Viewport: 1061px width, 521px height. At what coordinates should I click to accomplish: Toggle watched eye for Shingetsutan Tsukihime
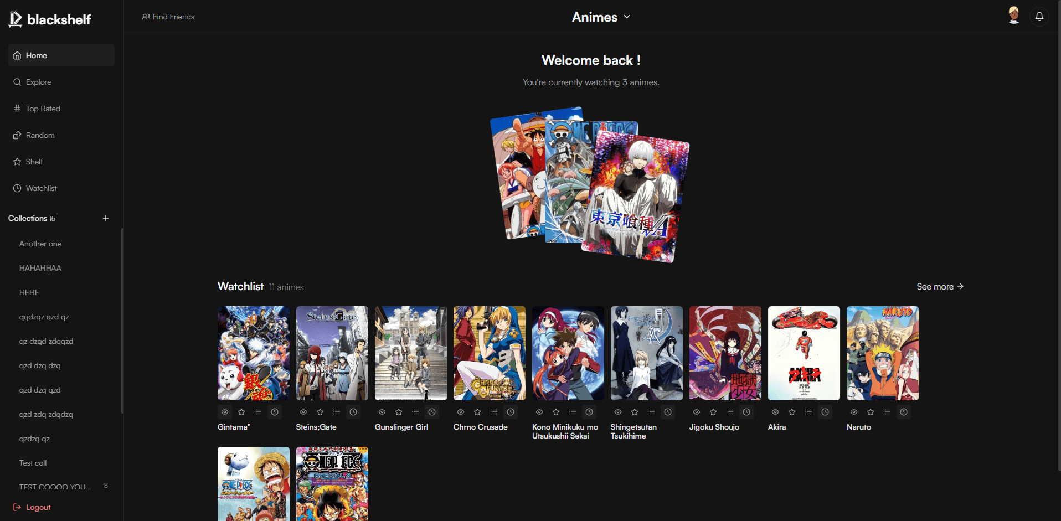pos(618,412)
